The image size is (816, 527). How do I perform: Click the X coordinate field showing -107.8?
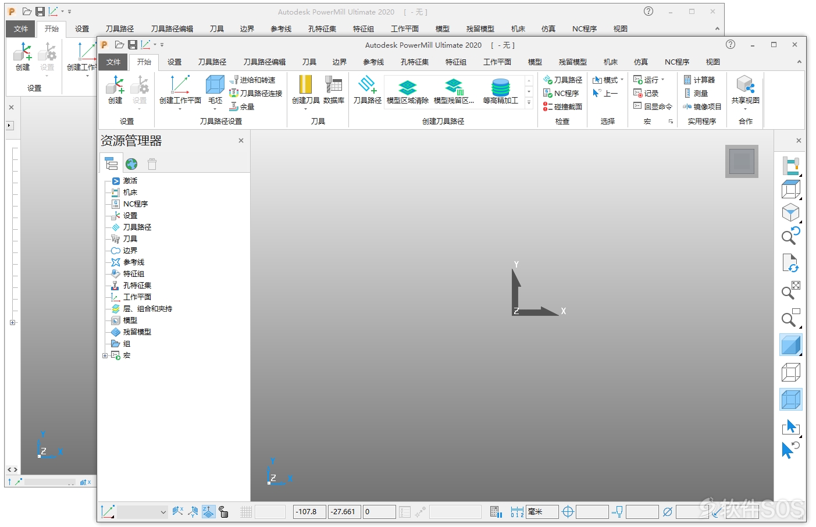coord(309,512)
